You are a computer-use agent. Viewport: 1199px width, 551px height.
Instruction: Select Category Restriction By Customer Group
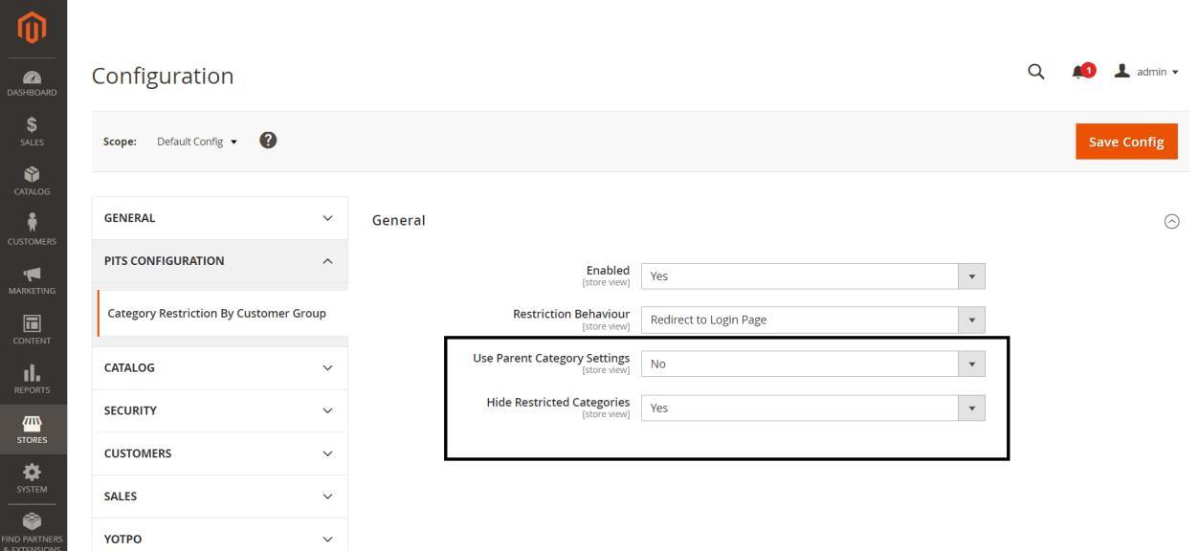[216, 313]
